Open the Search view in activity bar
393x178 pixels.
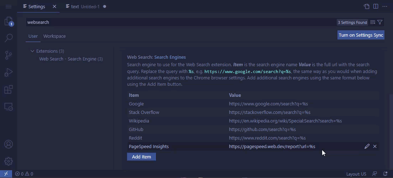[x=9, y=38]
